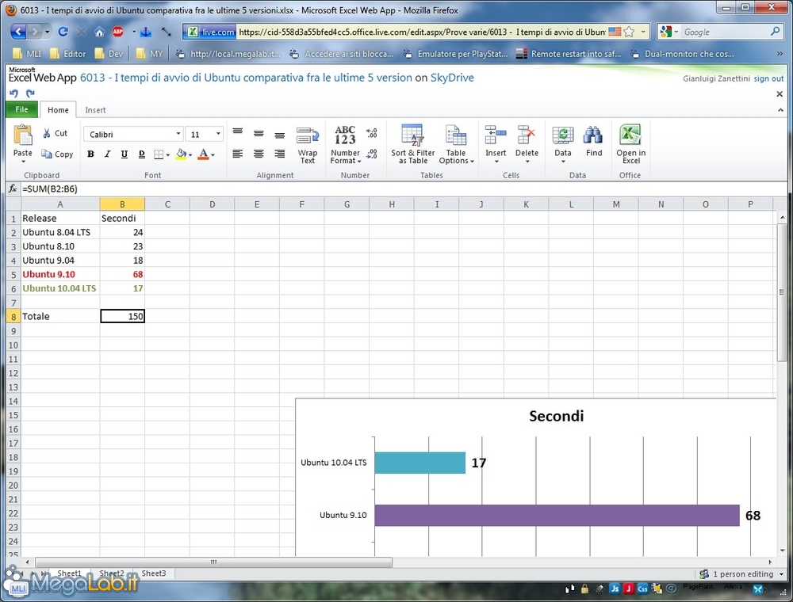The image size is (793, 602).
Task: Click the purple Ubuntu 9.10 chart bar
Action: click(557, 515)
